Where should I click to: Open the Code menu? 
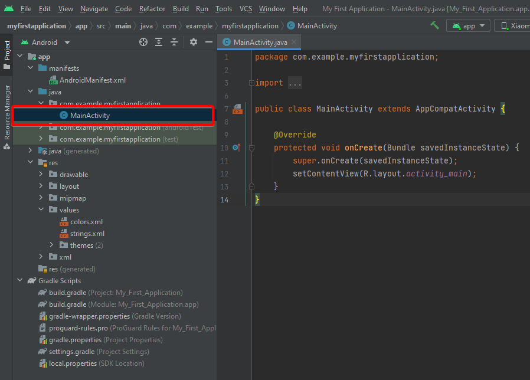click(123, 9)
